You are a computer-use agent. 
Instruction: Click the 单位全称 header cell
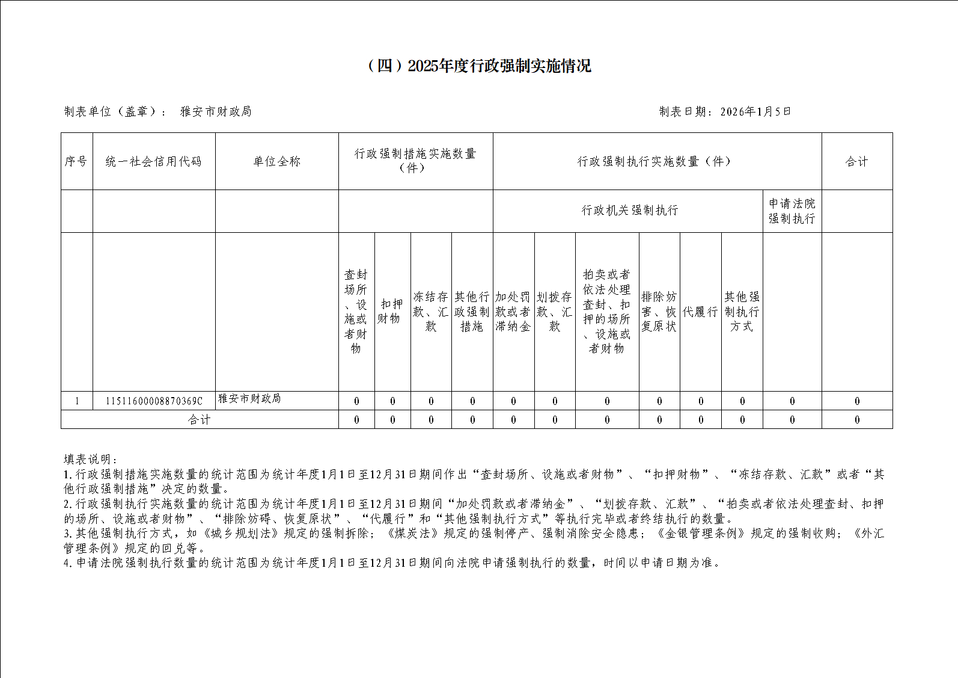(x=276, y=161)
